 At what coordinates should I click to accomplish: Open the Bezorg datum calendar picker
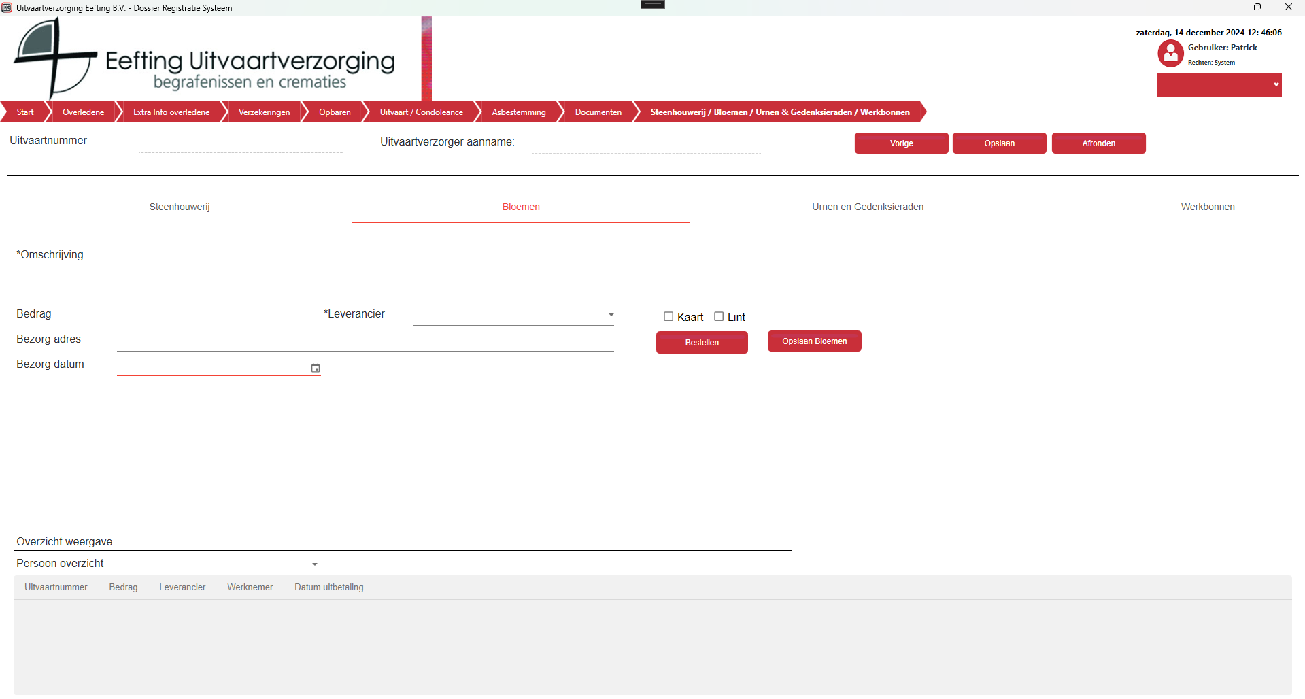click(316, 368)
